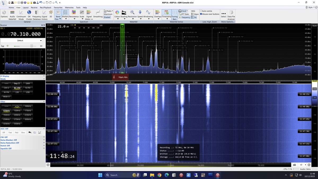Select N-FM mode

tap(28, 88)
